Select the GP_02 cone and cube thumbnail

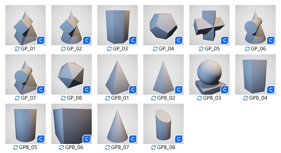72,25
